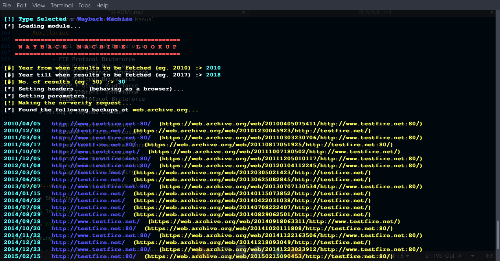Open the archive link with timestamp 20110303230706
The height and width of the screenshot is (261, 500).
point(291,138)
